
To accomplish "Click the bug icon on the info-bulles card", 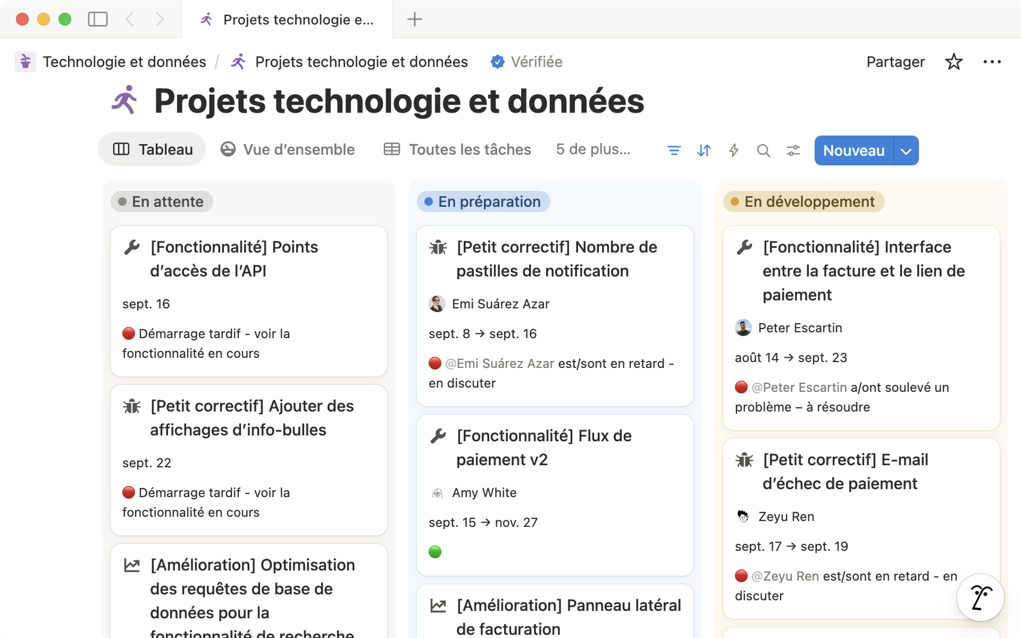I will point(131,406).
